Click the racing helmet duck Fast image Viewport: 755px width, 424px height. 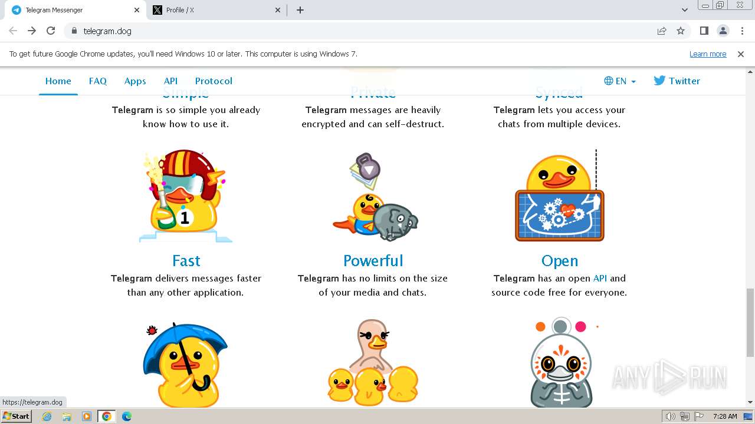pos(186,196)
